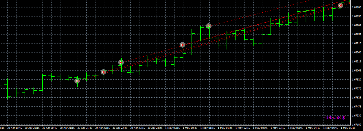Click the 1.68360 price scale label
Viewport: 363px width, 131px height.
(357, 52)
